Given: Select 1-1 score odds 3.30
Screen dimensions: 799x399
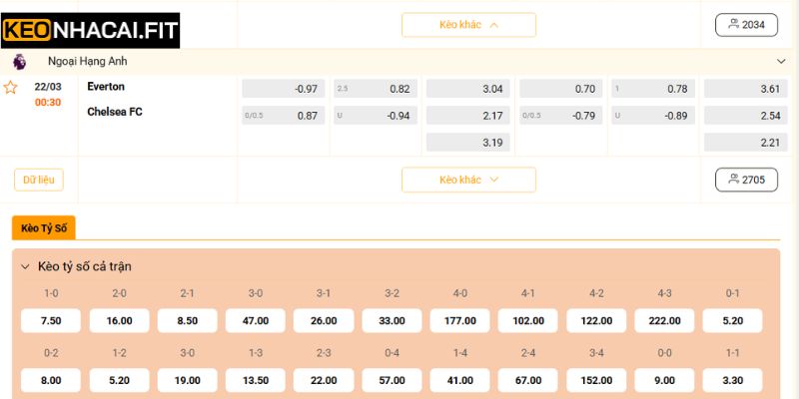Looking at the screenshot, I should pyautogui.click(x=732, y=380).
